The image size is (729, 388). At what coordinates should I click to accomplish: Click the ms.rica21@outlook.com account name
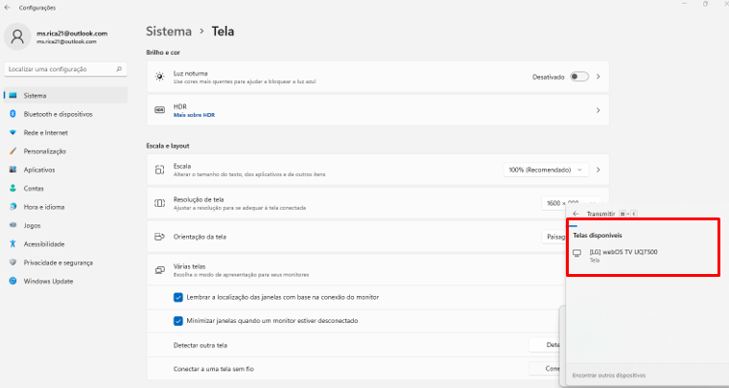coord(72,34)
